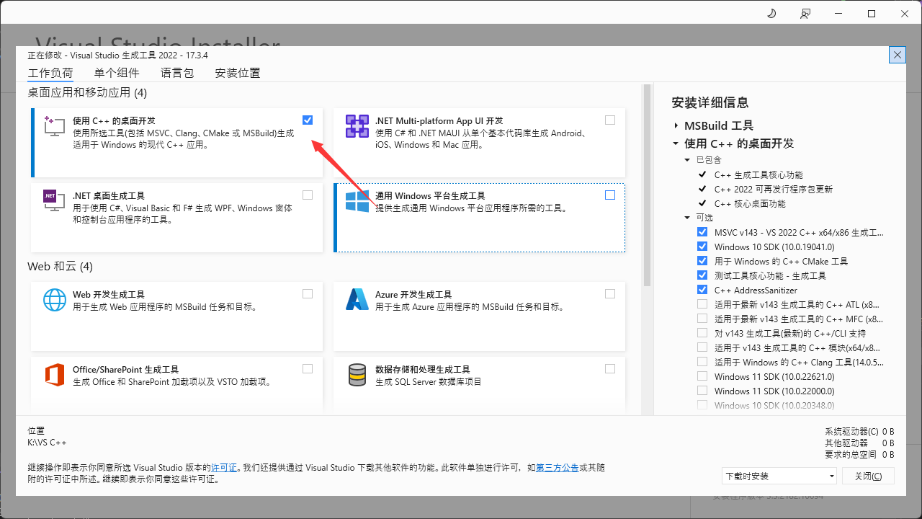Click the 关闭(C) button
This screenshot has height=519, width=922.
pyautogui.click(x=867, y=476)
